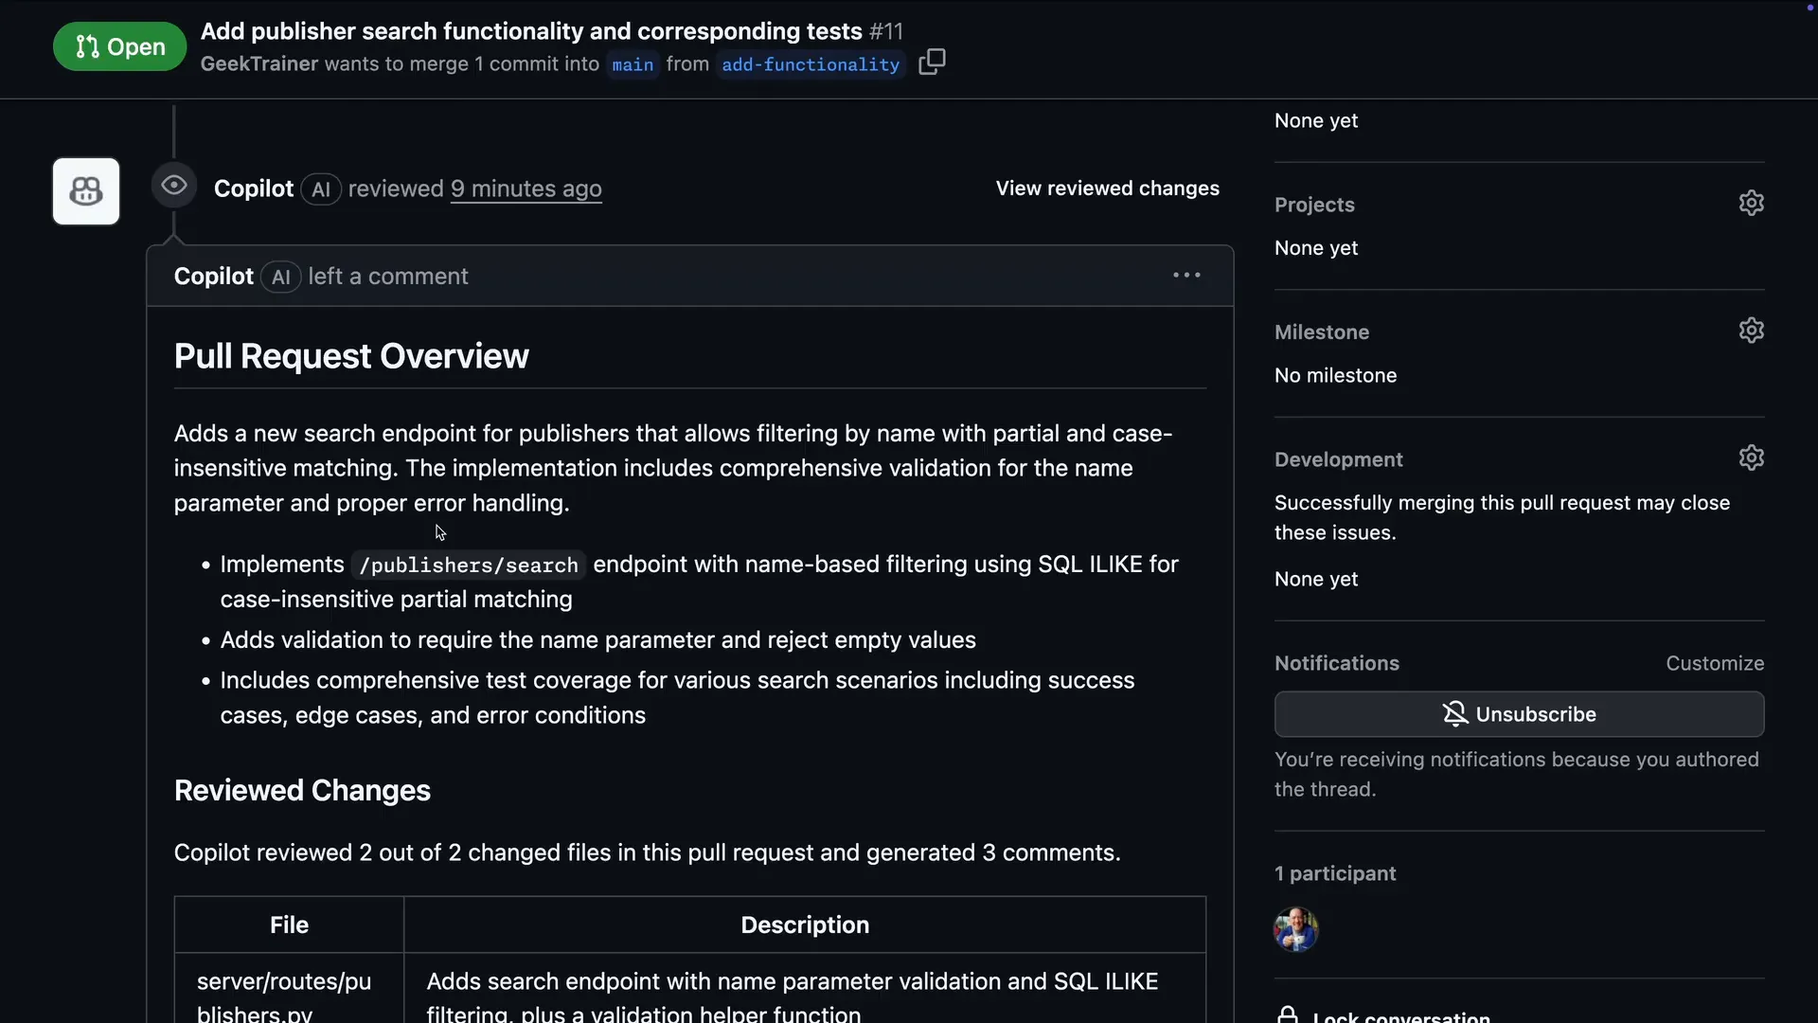The image size is (1818, 1023).
Task: Click the 1 participant label
Action: click(x=1335, y=873)
